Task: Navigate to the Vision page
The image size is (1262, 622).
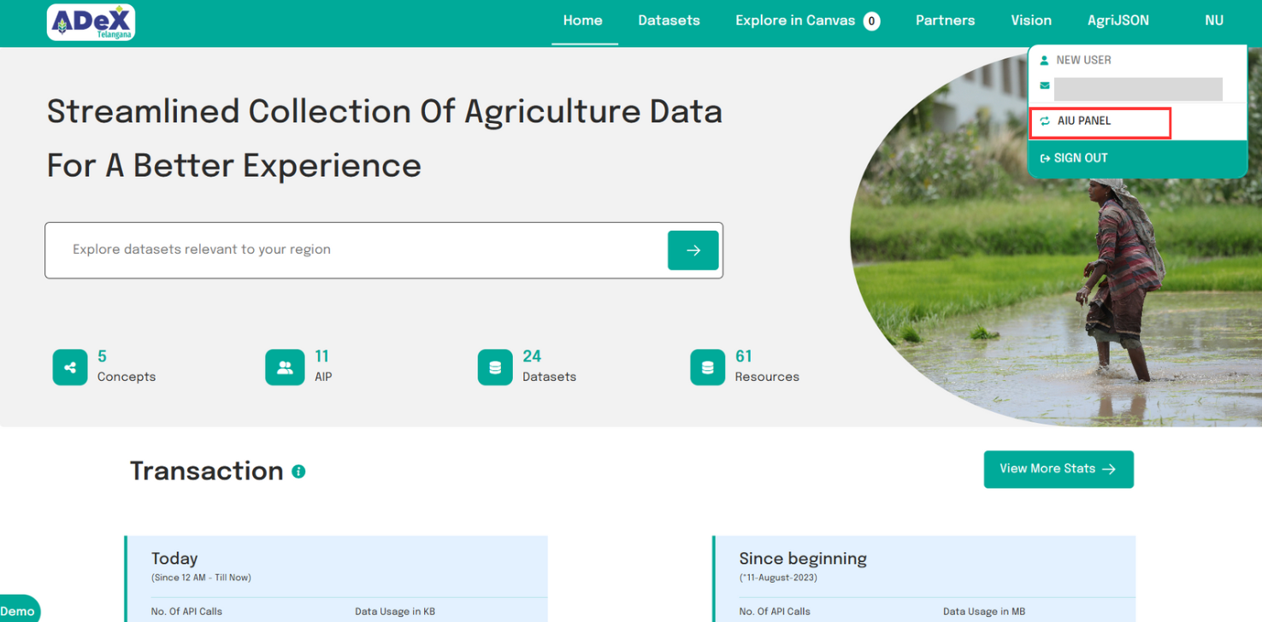Action: (1031, 21)
